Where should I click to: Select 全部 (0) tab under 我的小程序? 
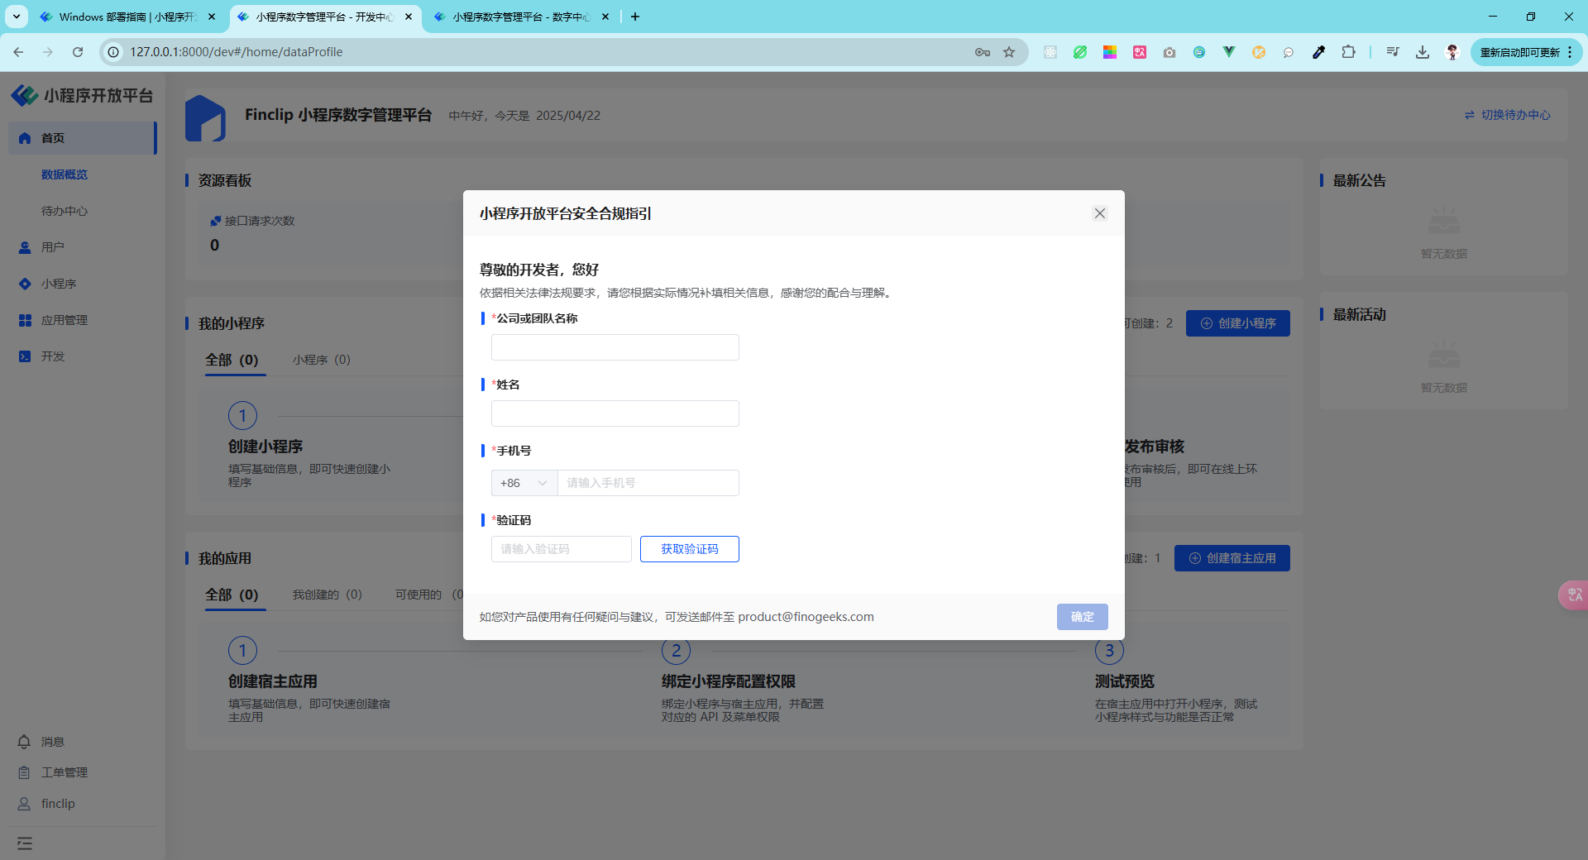(x=232, y=360)
